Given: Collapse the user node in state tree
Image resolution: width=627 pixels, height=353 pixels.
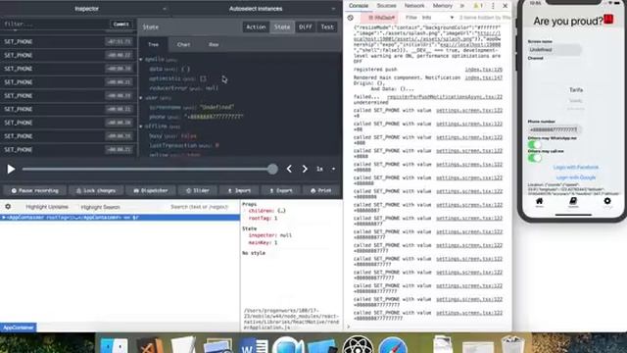Looking at the screenshot, I should point(141,98).
